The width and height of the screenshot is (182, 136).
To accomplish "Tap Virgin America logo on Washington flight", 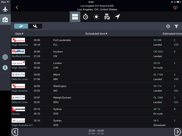I will [x=18, y=86].
